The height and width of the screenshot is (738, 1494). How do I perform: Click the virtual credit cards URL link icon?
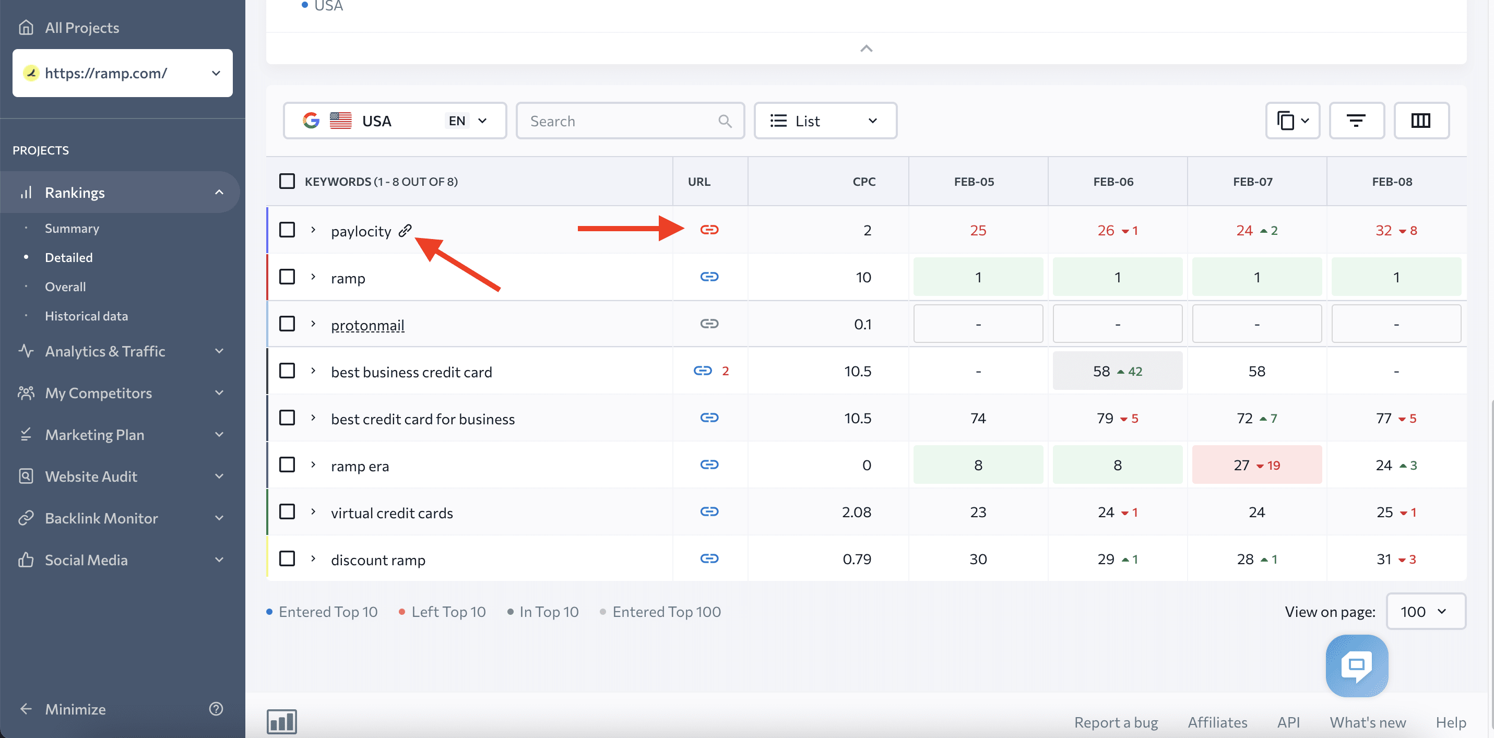coord(709,512)
